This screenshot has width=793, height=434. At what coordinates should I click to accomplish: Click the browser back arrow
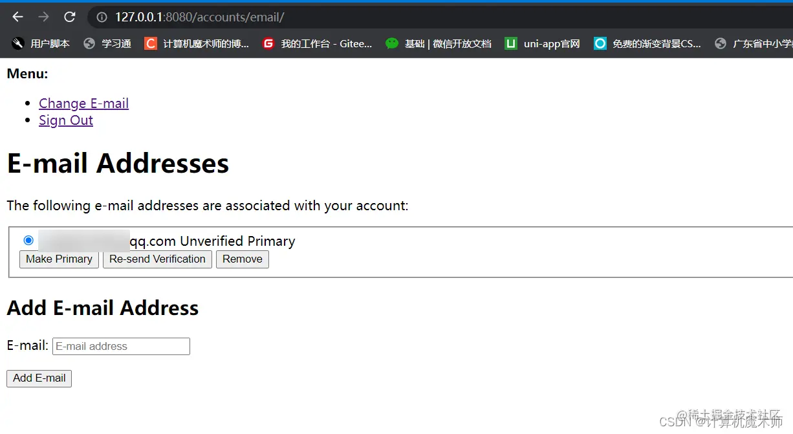pyautogui.click(x=17, y=17)
